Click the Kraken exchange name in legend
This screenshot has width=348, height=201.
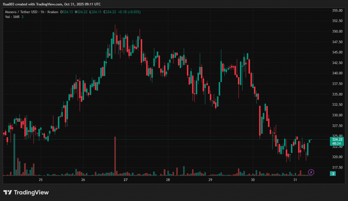tap(53, 12)
